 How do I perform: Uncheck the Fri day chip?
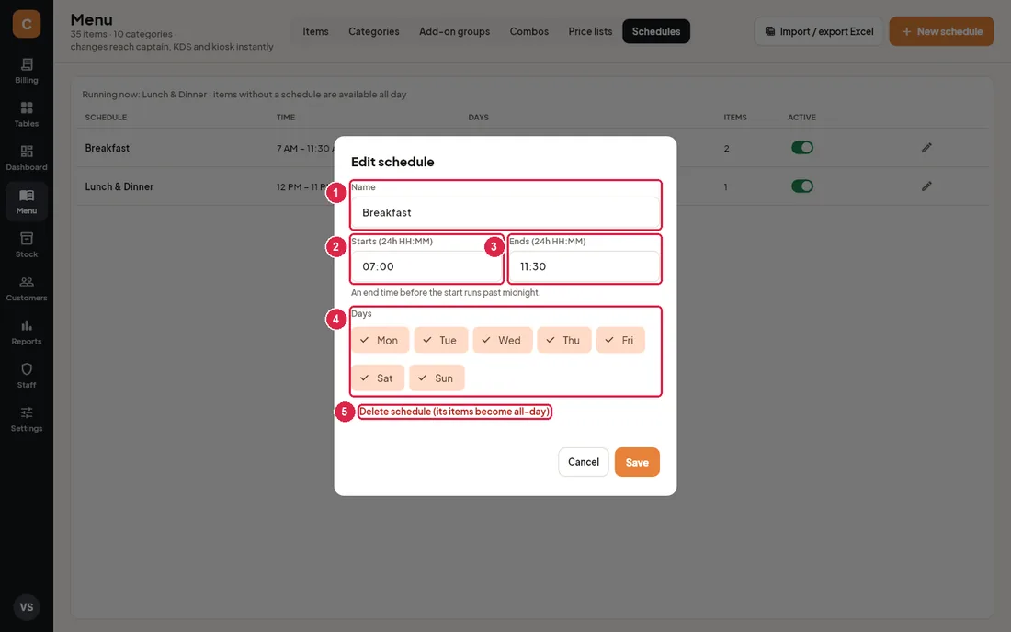[x=620, y=340]
